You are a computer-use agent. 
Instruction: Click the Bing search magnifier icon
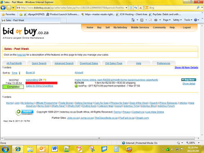pos(198,8)
